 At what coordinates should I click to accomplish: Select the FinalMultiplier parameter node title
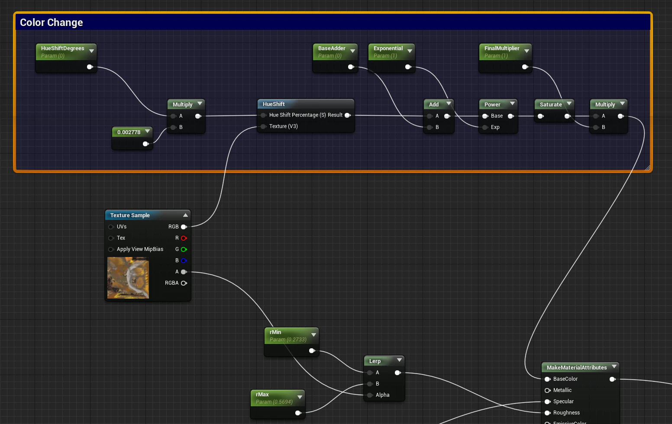501,48
